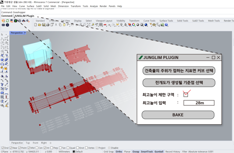Click the Cut scissors icon
Viewport: 234px width, 153px height.
[x=56, y=25]
